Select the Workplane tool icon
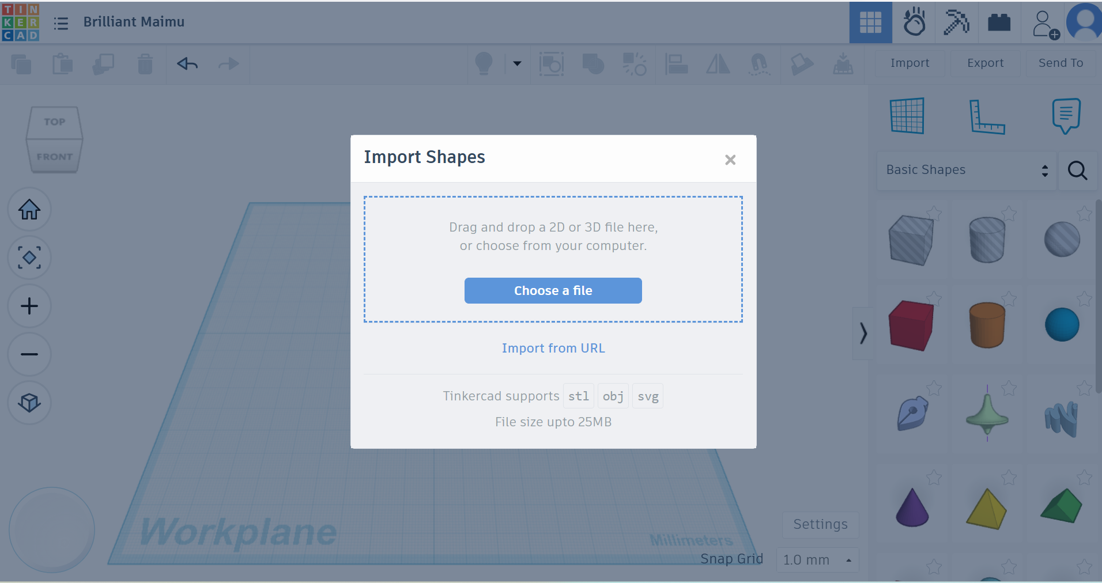1102x583 pixels. tap(907, 116)
